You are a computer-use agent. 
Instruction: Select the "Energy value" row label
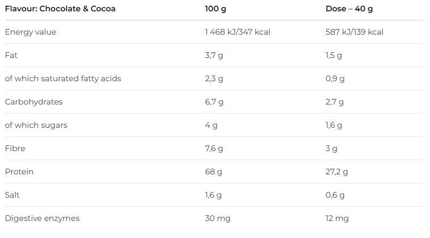click(x=30, y=32)
